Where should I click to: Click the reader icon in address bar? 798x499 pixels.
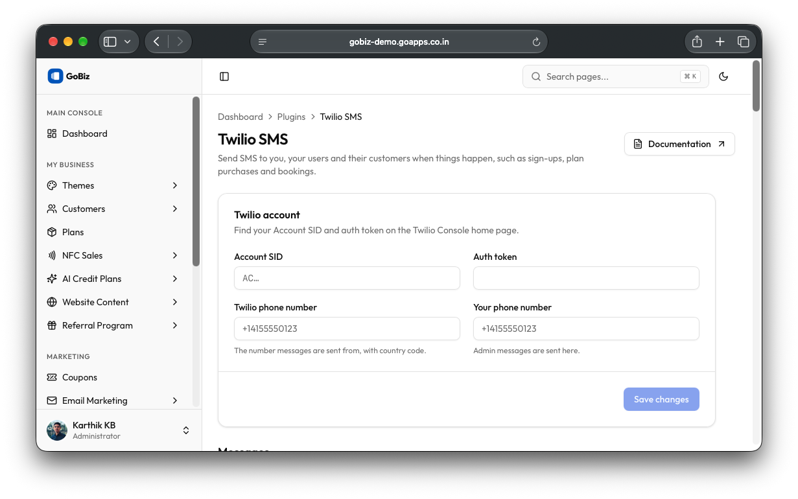[x=263, y=41]
